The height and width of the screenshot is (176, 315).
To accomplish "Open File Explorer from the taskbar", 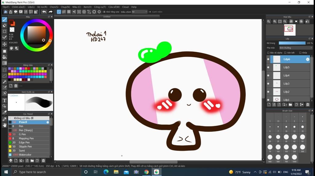I will pos(116,172).
